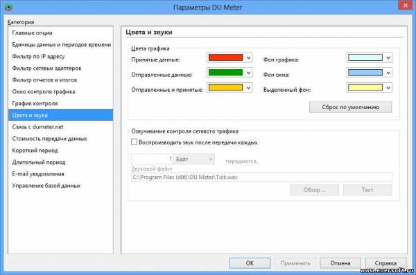Open help with Справка button
This screenshot has height=275, width=416.
[385, 263]
